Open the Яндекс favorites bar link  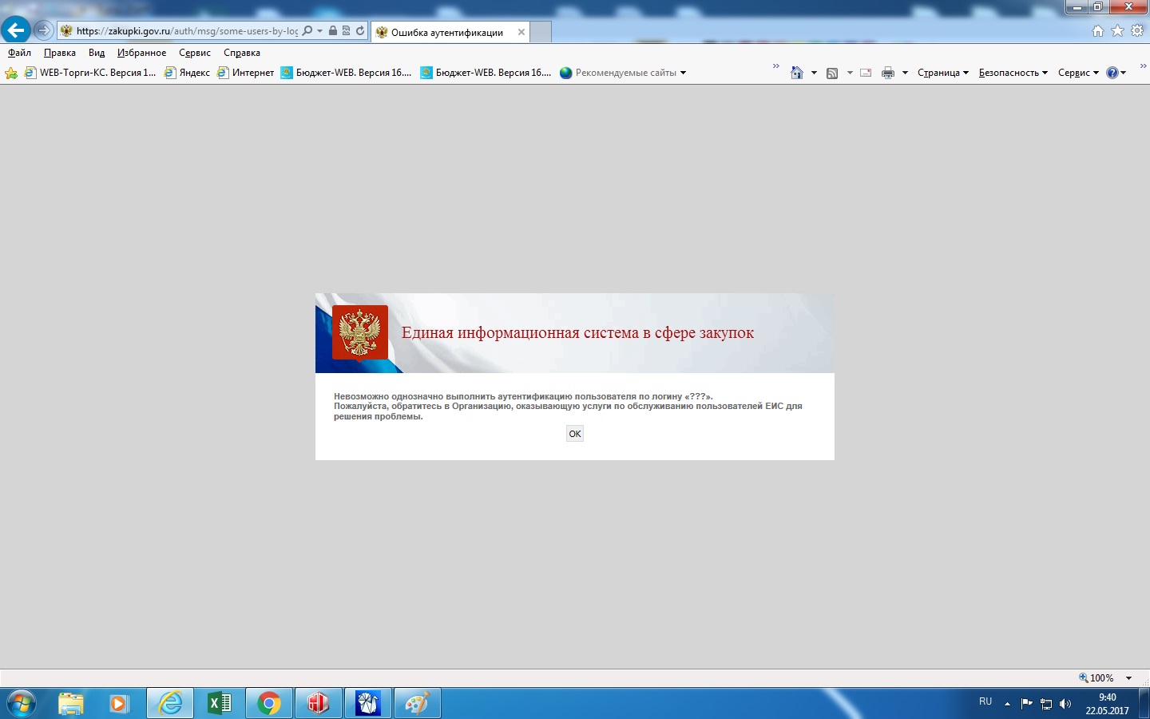[x=188, y=73]
